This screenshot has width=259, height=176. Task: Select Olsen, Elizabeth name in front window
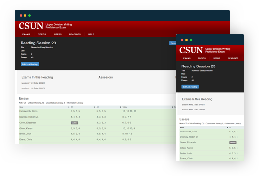[x=188, y=142]
